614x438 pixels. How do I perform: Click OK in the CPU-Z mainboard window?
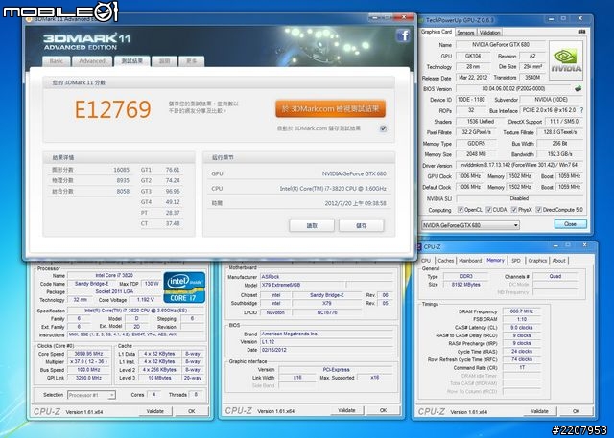click(x=384, y=410)
